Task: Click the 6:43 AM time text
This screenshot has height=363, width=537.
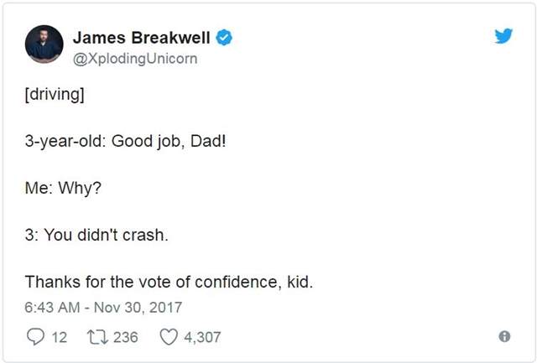Action: (54, 308)
